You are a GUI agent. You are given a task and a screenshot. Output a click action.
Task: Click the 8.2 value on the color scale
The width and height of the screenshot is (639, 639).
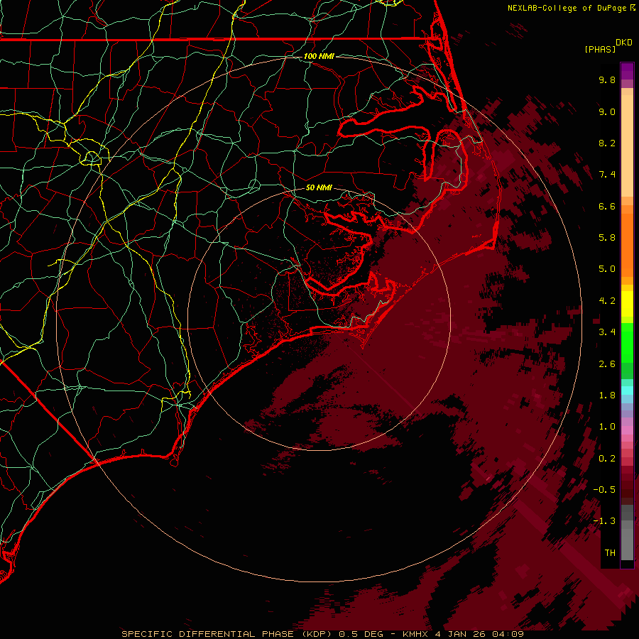[x=607, y=143]
